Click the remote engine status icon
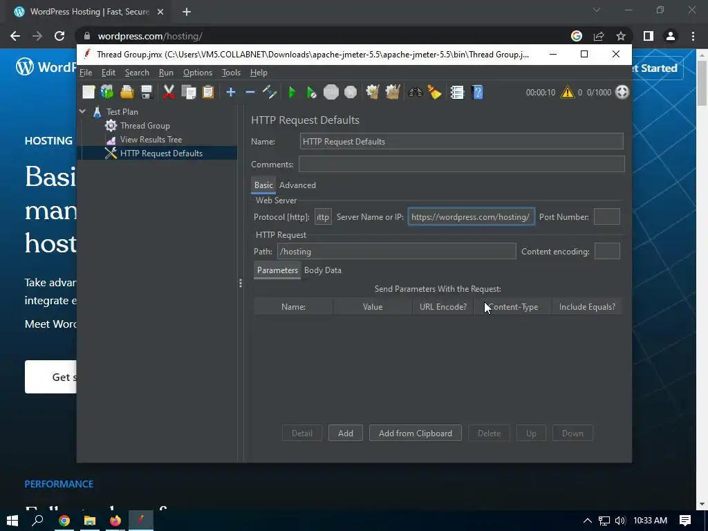 [x=622, y=92]
